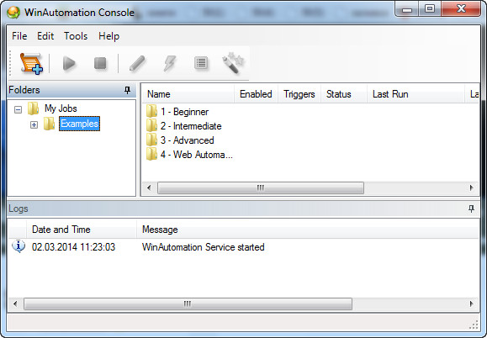
Task: Click the Logs horizontal scrollbar thumb
Action: (x=188, y=304)
